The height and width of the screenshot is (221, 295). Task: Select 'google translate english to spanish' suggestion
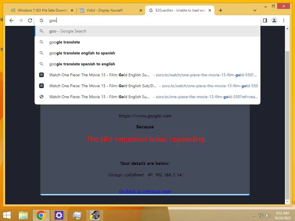pyautogui.click(x=147, y=53)
